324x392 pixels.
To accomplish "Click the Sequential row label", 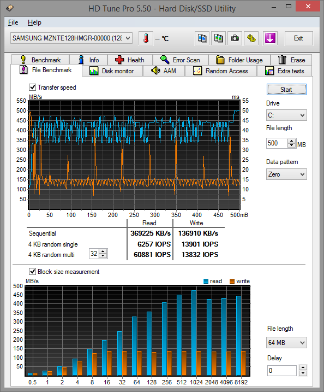I will 43,233.
